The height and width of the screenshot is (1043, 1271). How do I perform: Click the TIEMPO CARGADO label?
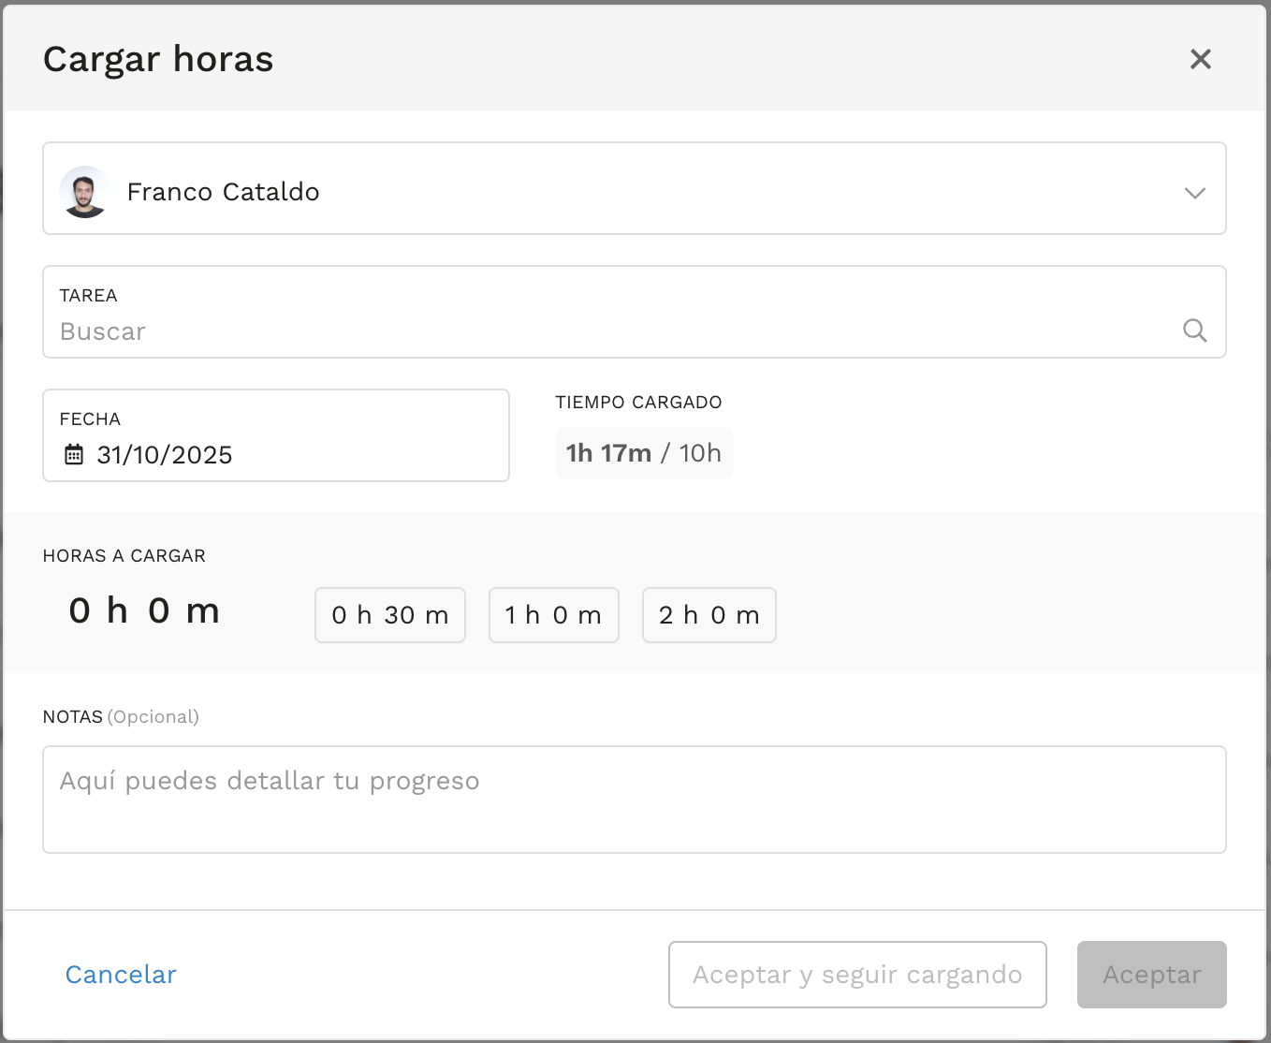638,403
